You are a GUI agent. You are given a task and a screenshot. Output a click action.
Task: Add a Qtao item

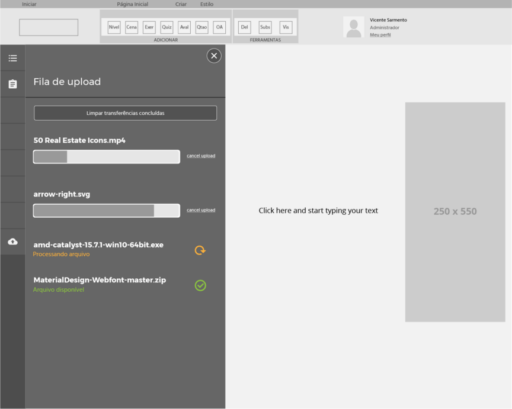[202, 27]
